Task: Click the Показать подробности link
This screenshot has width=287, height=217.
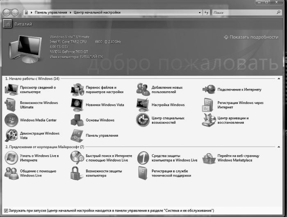Action: point(251,37)
